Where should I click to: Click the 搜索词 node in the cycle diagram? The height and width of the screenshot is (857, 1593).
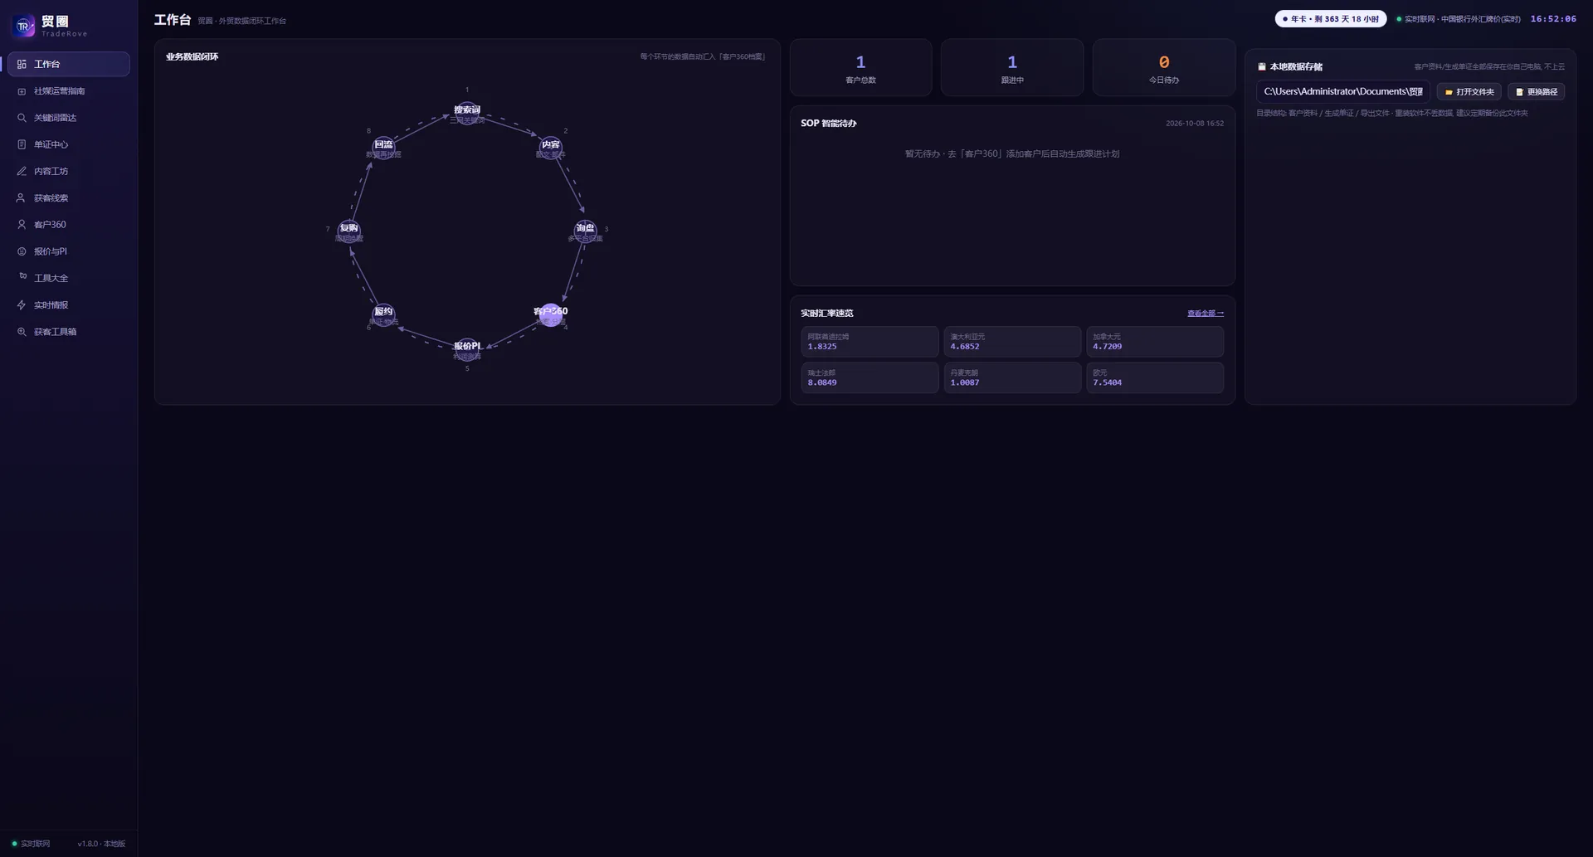pyautogui.click(x=467, y=112)
